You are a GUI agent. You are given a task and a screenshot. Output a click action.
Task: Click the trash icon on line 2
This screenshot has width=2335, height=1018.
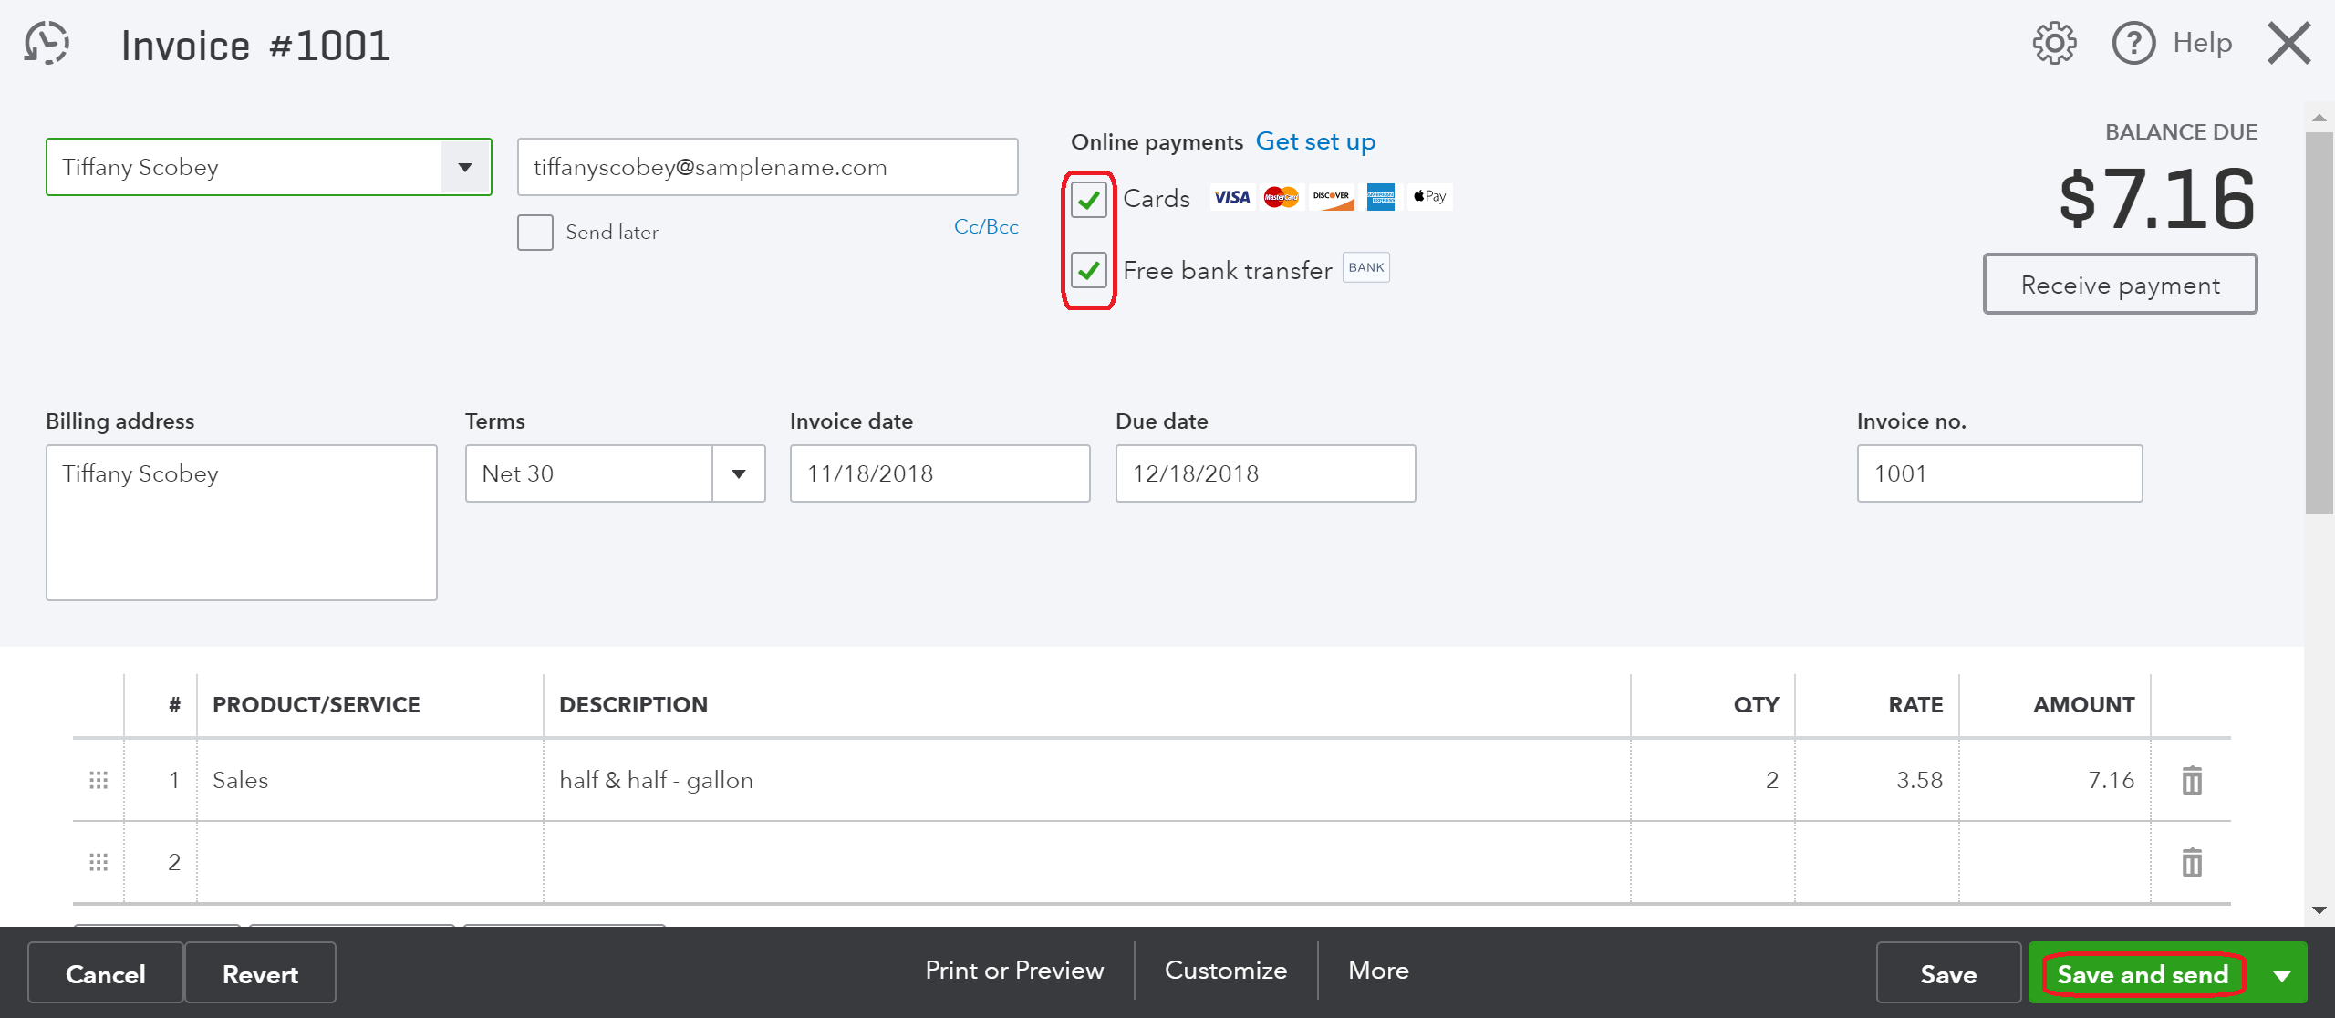pyautogui.click(x=2192, y=861)
